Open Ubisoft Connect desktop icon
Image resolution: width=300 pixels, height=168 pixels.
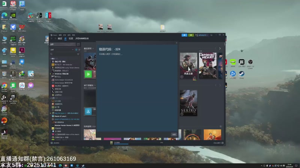4,111
